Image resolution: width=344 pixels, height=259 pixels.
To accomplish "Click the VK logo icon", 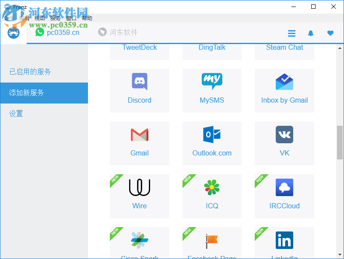I will (284, 135).
